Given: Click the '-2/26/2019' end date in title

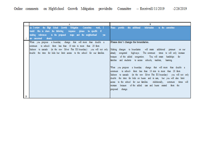Looking at the screenshot, I should pyautogui.click(x=180, y=9).
